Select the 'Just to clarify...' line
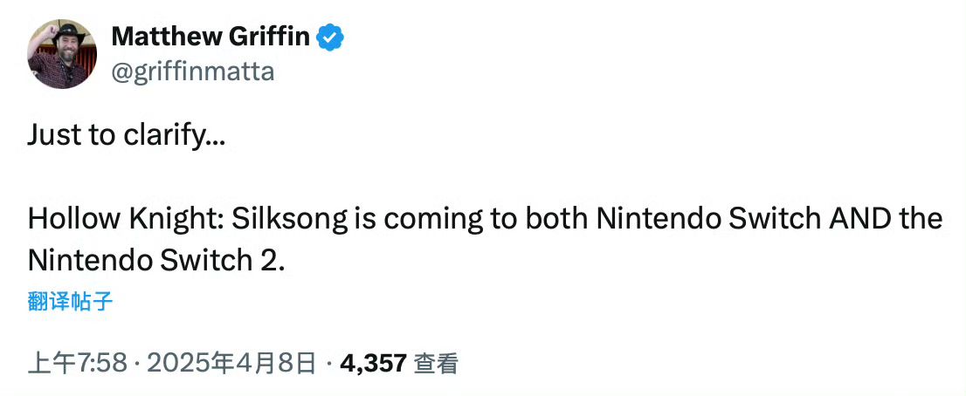966x396 pixels. [127, 136]
